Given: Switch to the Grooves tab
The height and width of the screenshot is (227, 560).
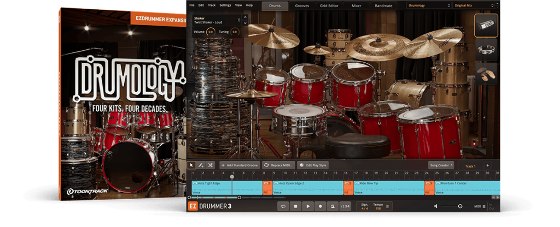Looking at the screenshot, I should coord(302,5).
